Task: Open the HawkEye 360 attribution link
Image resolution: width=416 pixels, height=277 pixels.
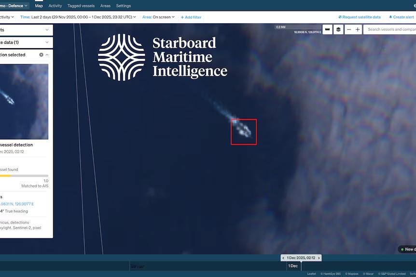Action: pyautogui.click(x=331, y=274)
